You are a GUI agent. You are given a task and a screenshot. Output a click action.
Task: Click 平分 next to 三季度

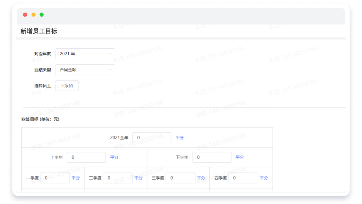coord(201,178)
